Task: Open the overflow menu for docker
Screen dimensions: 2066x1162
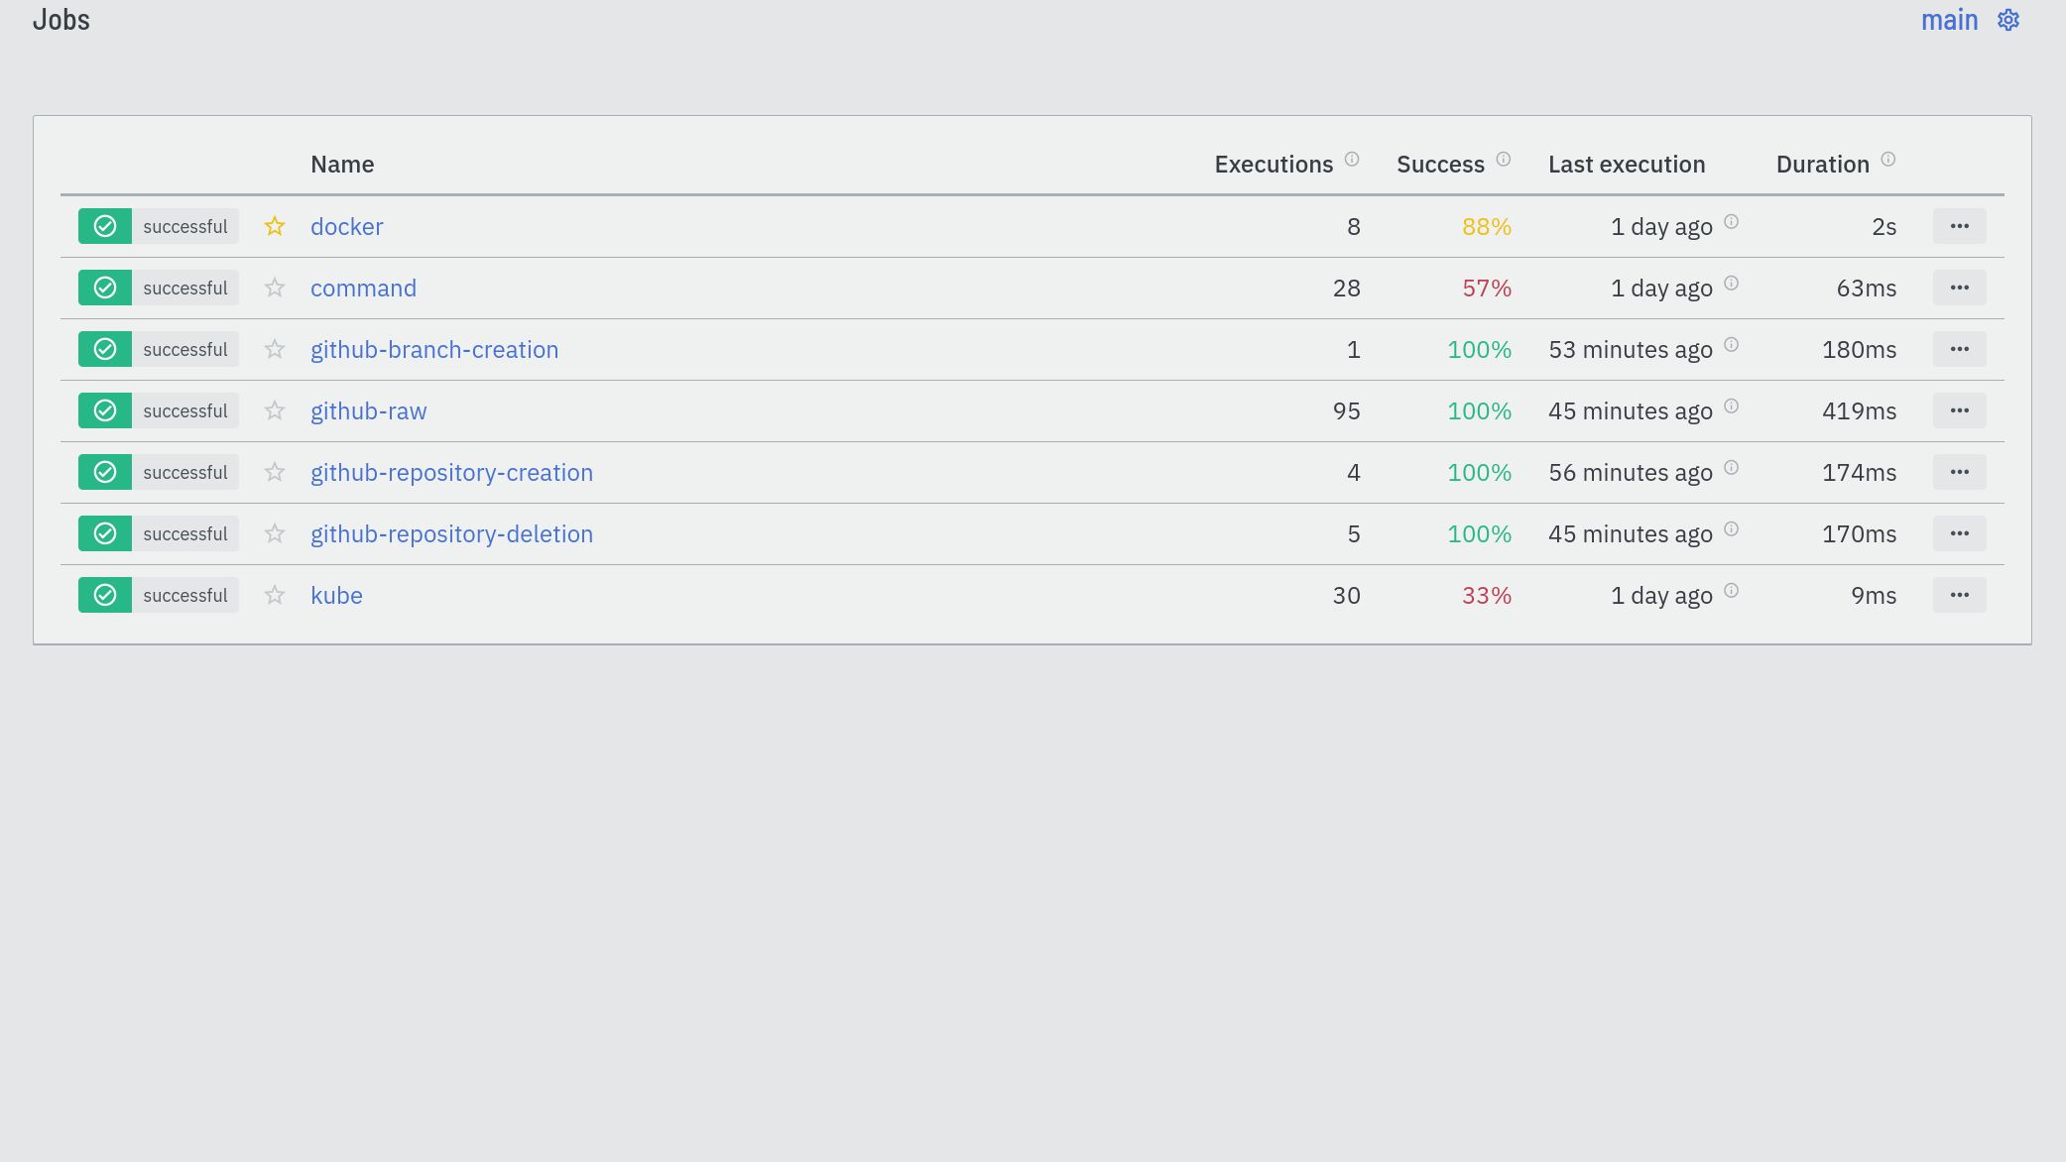Action: coord(1959,226)
